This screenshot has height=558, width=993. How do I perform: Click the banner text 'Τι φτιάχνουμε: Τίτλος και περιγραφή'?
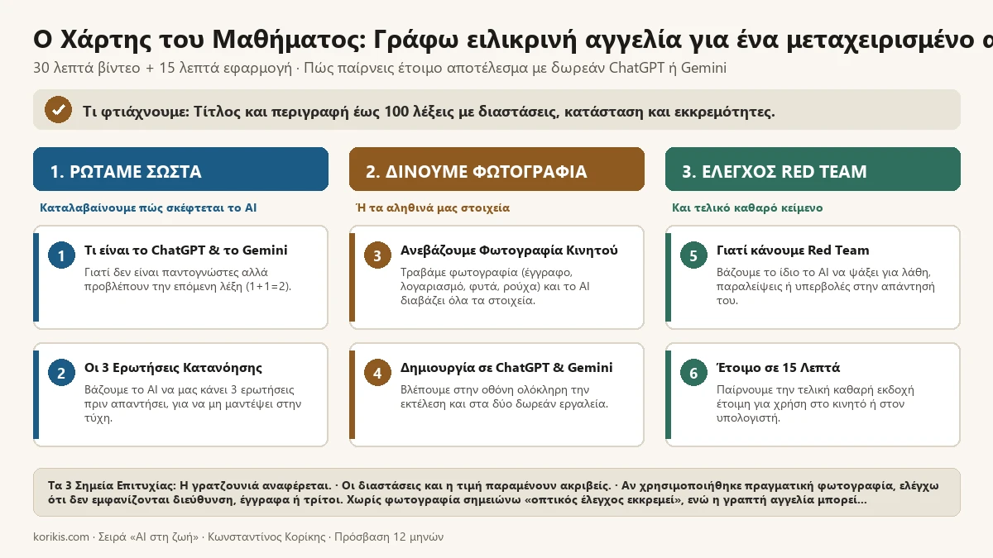tap(429, 112)
